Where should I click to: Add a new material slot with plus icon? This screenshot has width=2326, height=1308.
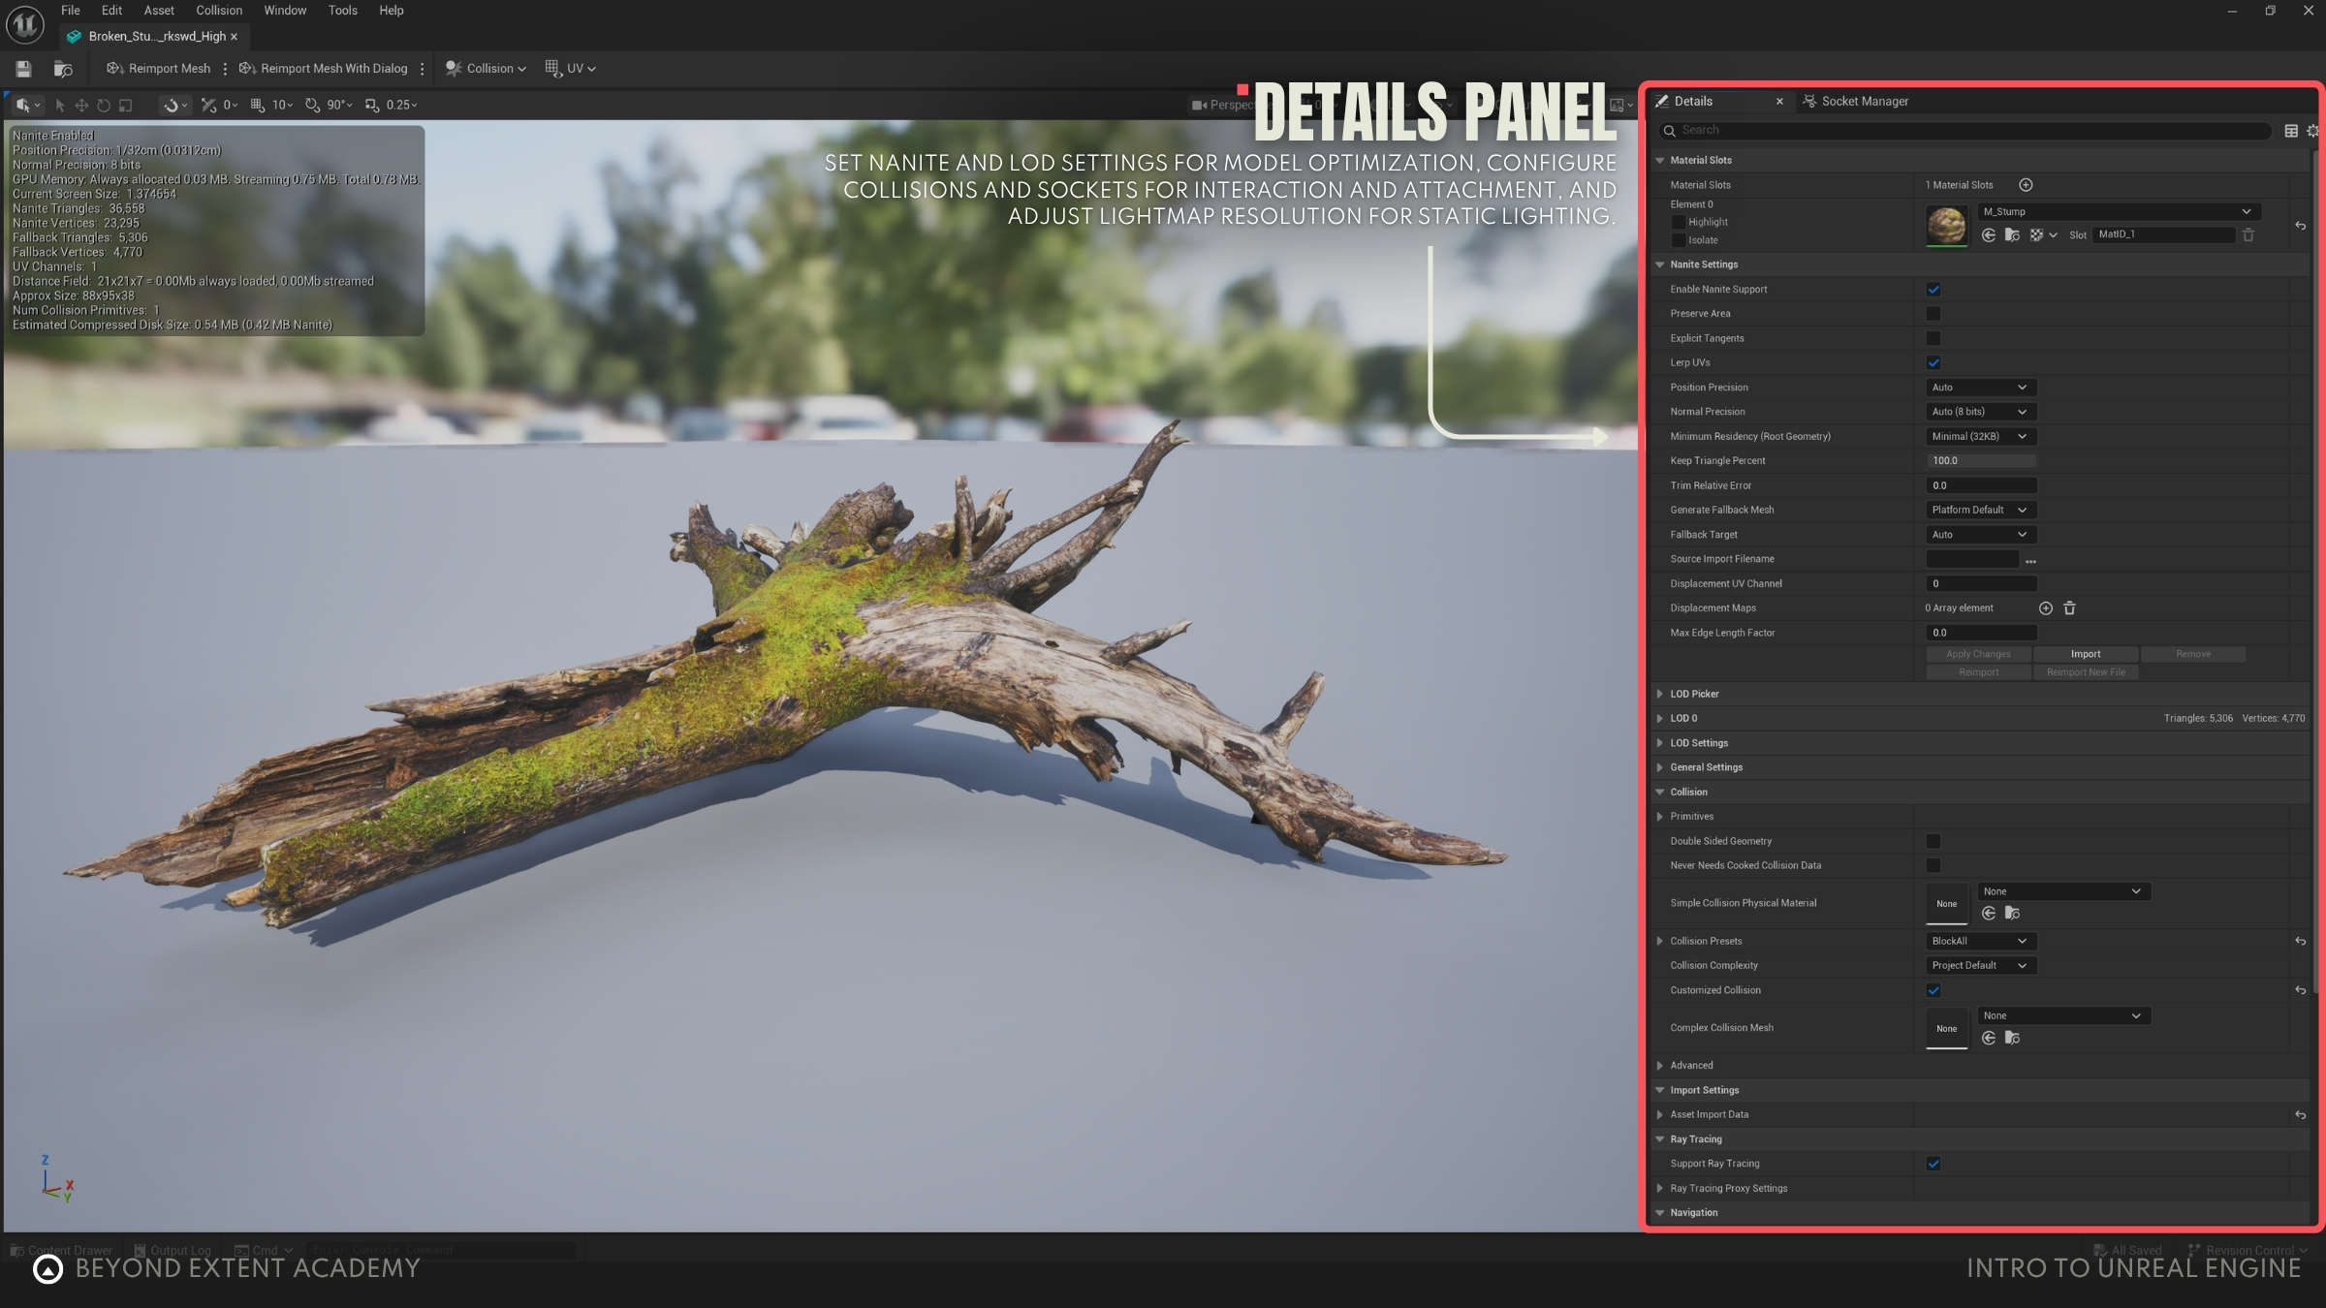[x=2026, y=185]
